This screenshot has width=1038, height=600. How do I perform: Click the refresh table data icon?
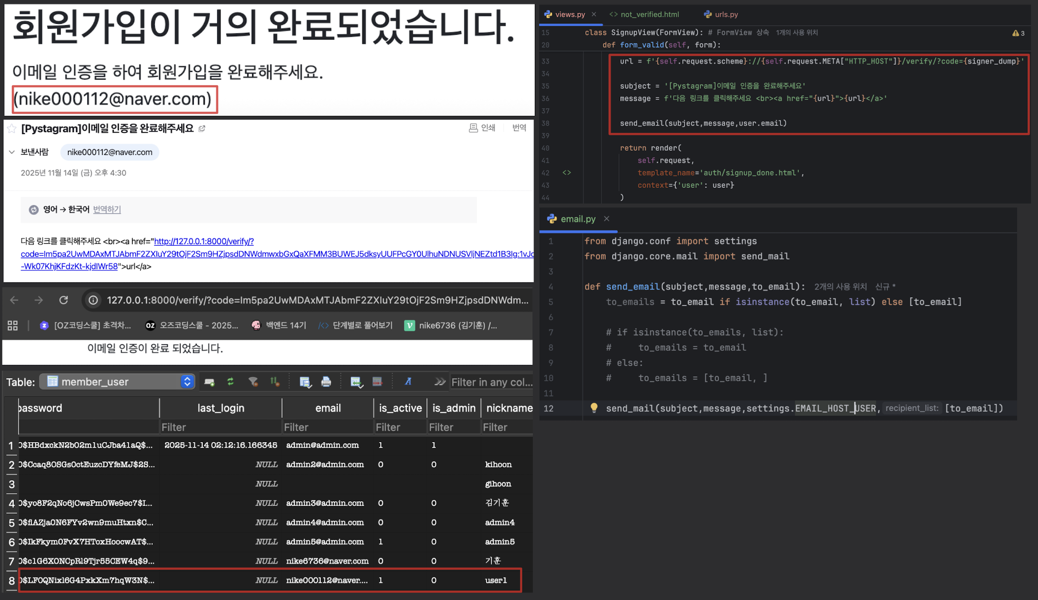click(231, 382)
